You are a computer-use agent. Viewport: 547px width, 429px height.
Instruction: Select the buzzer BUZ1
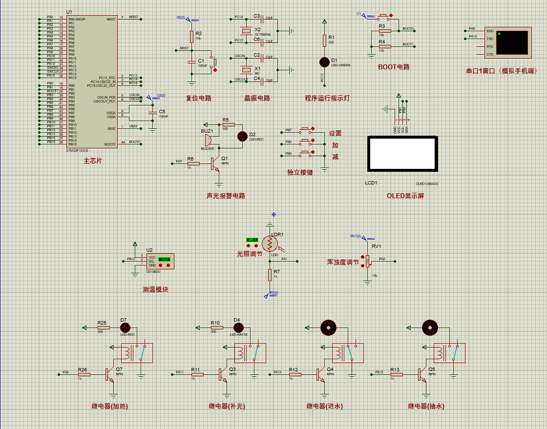click(208, 141)
